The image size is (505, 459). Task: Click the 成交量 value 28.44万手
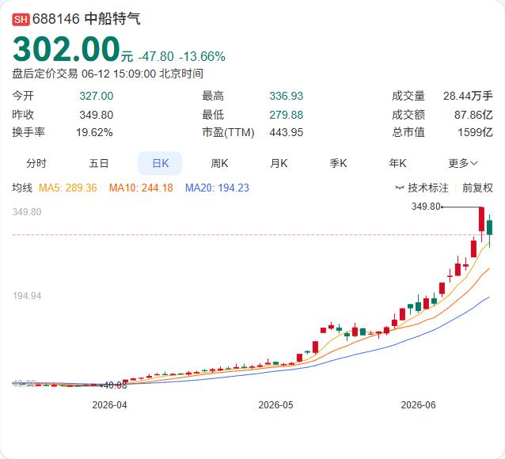pos(468,96)
